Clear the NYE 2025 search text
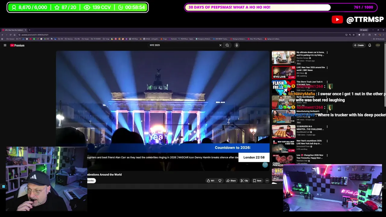Viewport: 386px width, 217px height. [x=220, y=45]
